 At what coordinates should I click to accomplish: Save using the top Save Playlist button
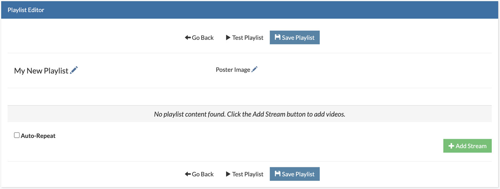[295, 37]
